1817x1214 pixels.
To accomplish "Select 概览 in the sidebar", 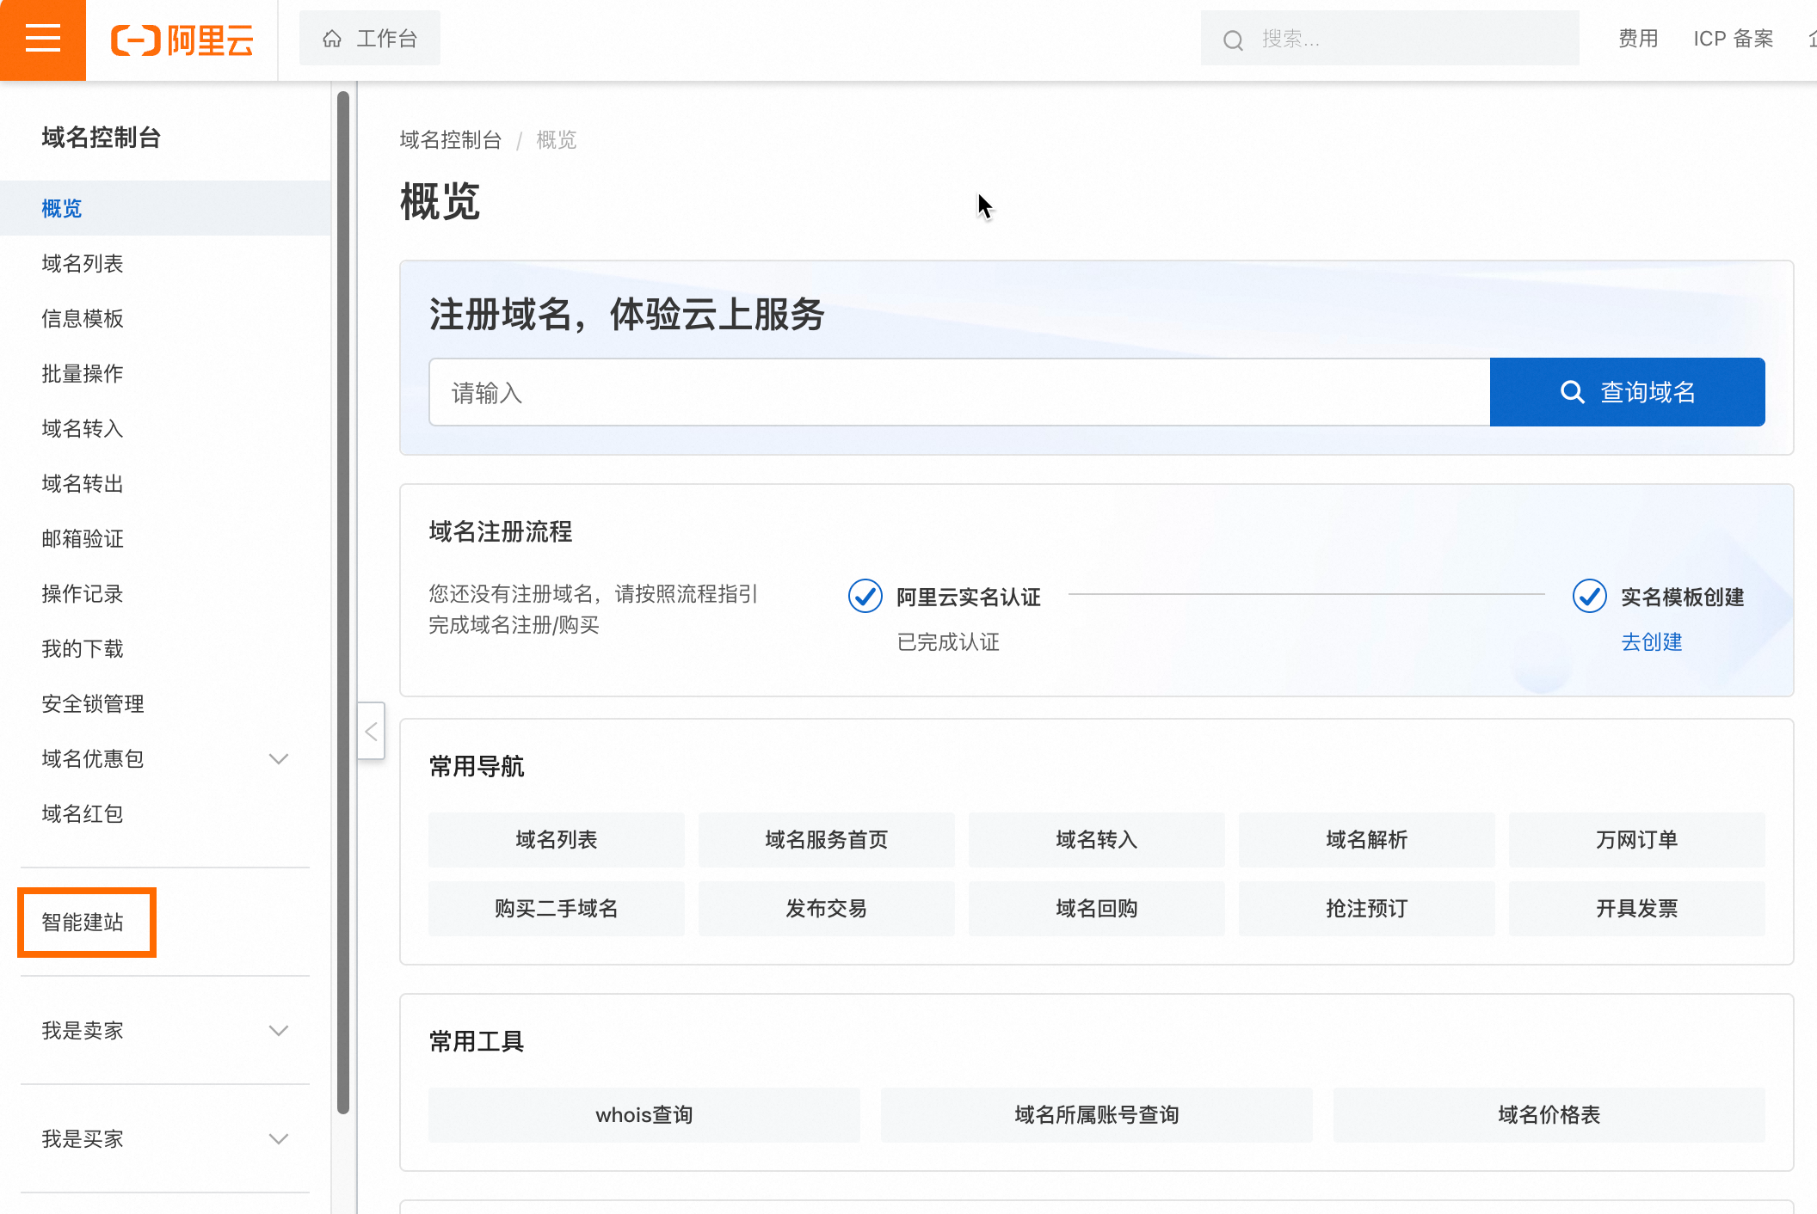I will click(x=165, y=208).
